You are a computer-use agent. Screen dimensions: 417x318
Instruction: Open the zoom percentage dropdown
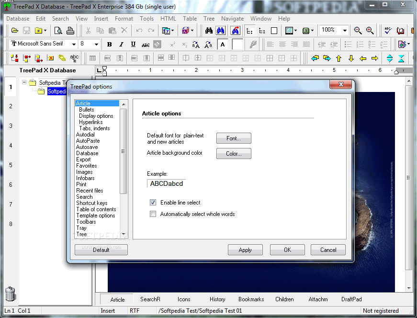[345, 30]
